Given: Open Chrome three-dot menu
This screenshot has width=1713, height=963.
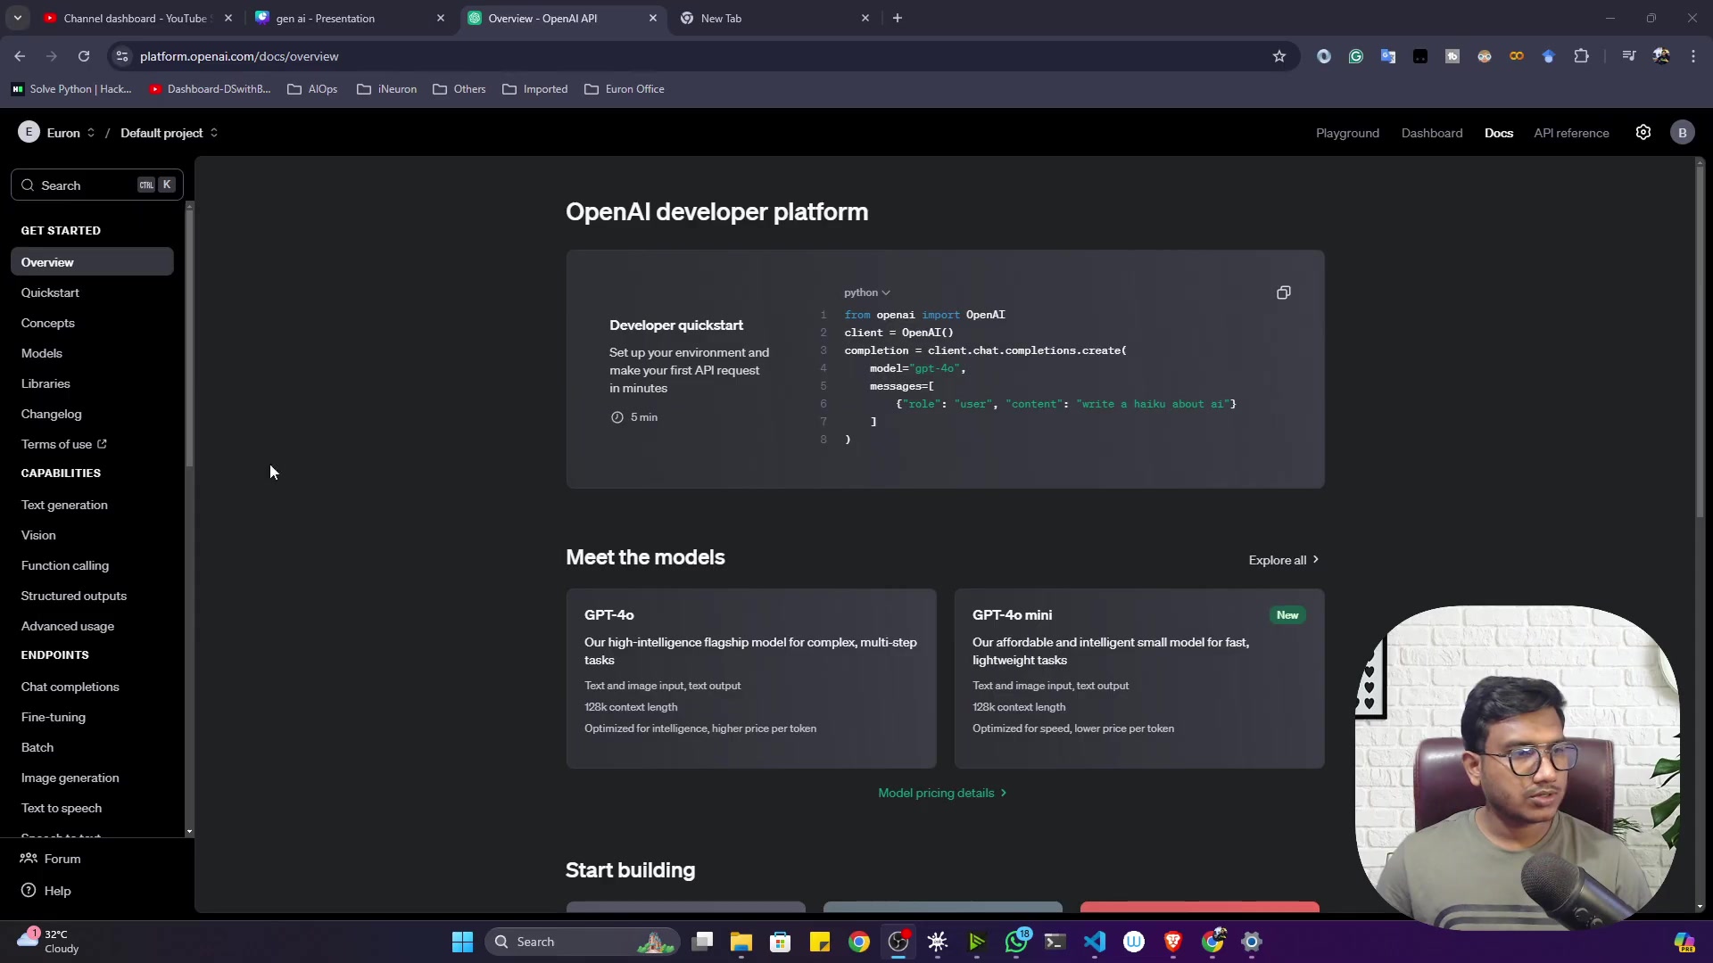Looking at the screenshot, I should (x=1693, y=56).
